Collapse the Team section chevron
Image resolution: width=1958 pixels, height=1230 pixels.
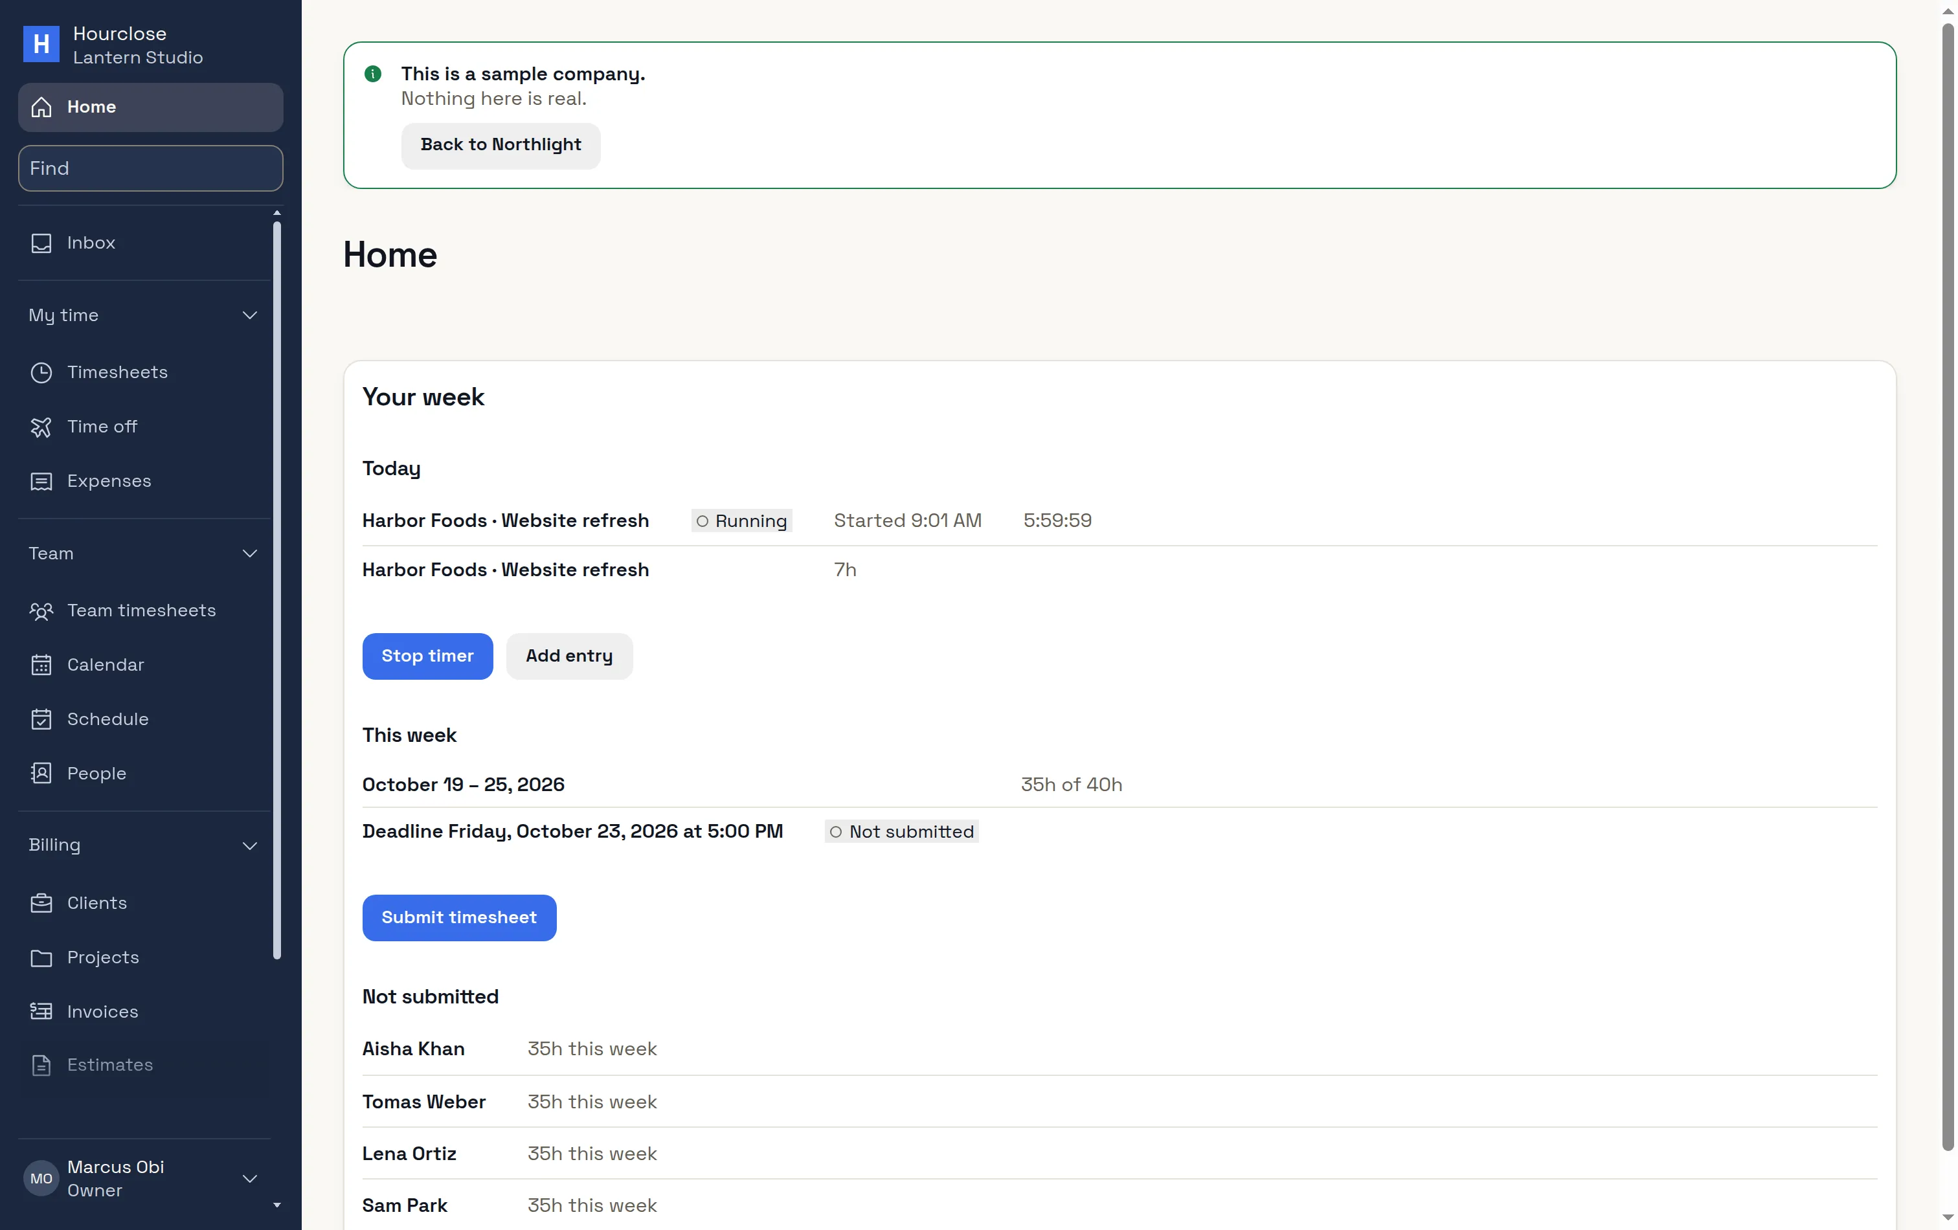250,553
